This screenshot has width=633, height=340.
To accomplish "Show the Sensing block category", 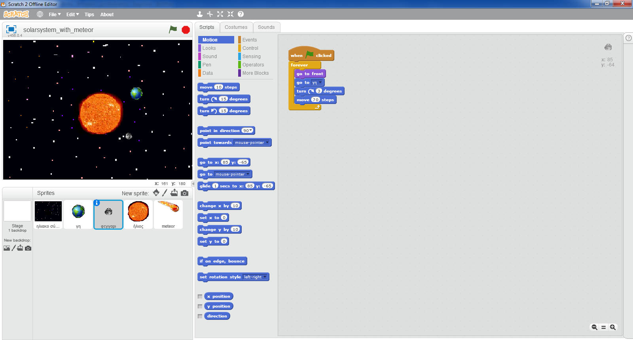I will (252, 57).
